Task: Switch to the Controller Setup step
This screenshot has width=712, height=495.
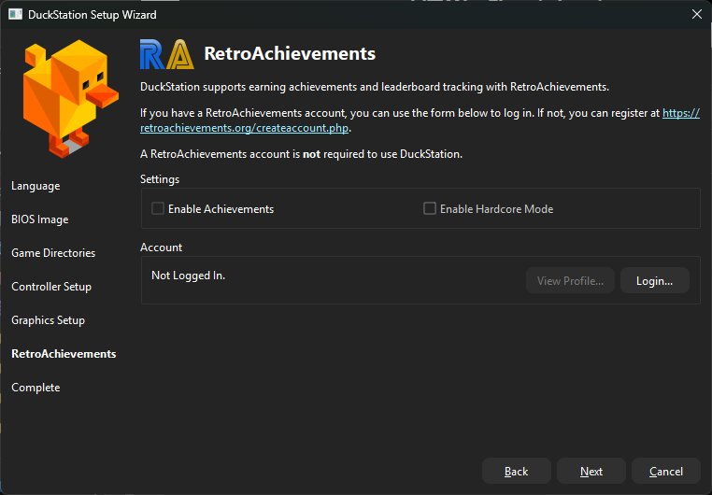Action: pyautogui.click(x=51, y=287)
